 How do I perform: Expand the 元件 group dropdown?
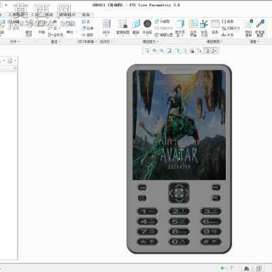click(x=15, y=41)
